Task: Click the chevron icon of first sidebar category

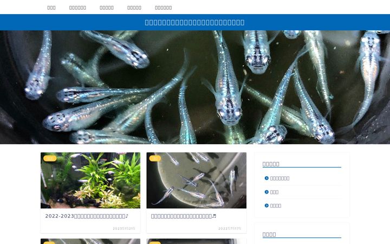Action: pos(266,178)
